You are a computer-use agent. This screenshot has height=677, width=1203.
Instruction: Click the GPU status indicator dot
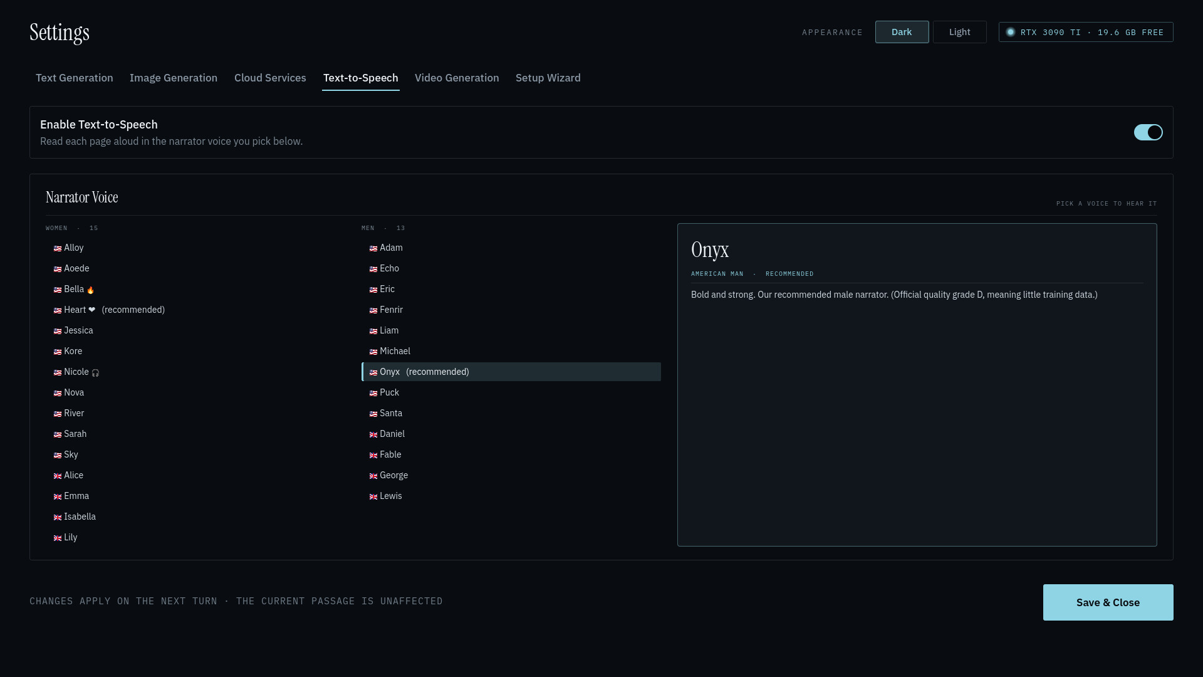pos(1010,32)
